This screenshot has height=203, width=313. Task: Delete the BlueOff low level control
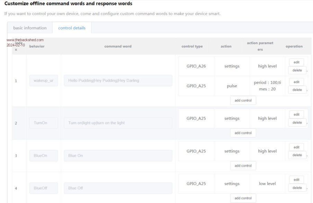click(x=297, y=188)
